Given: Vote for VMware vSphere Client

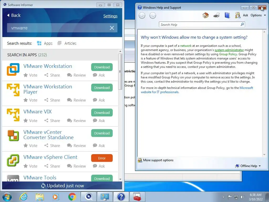Looking at the screenshot, I should [30, 166].
